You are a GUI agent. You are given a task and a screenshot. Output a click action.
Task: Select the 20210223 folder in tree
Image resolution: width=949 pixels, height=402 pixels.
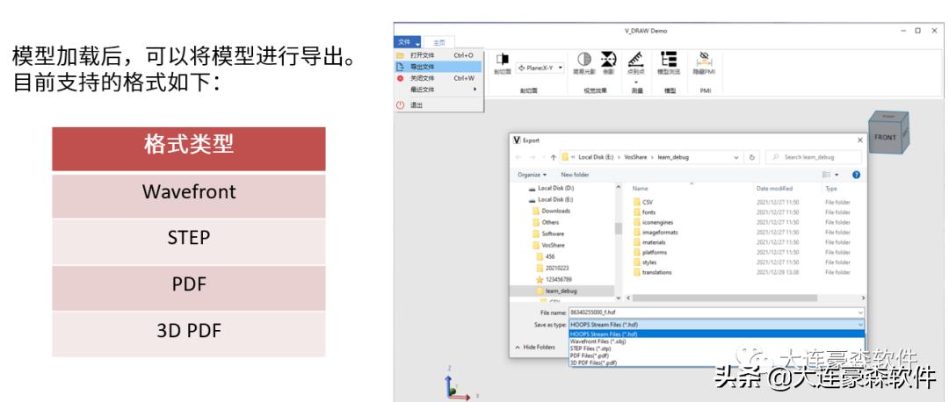pos(552,268)
